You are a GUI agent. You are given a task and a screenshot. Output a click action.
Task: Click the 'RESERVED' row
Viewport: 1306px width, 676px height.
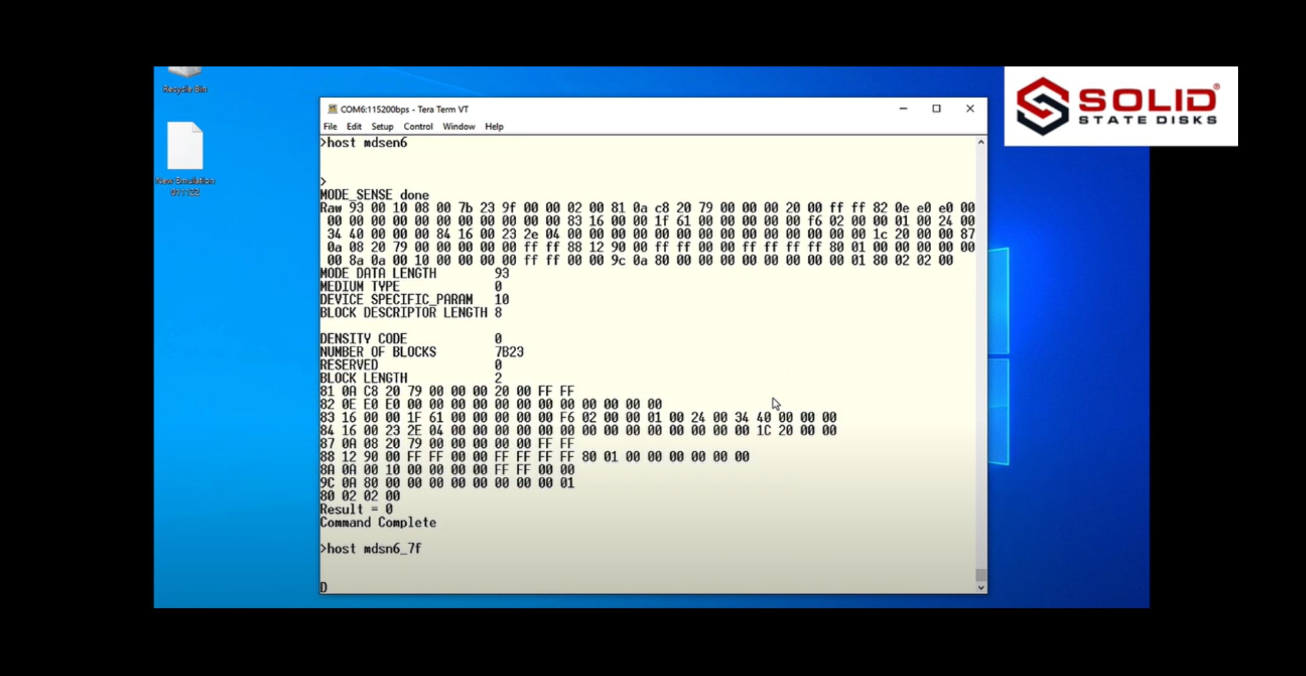tap(411, 365)
